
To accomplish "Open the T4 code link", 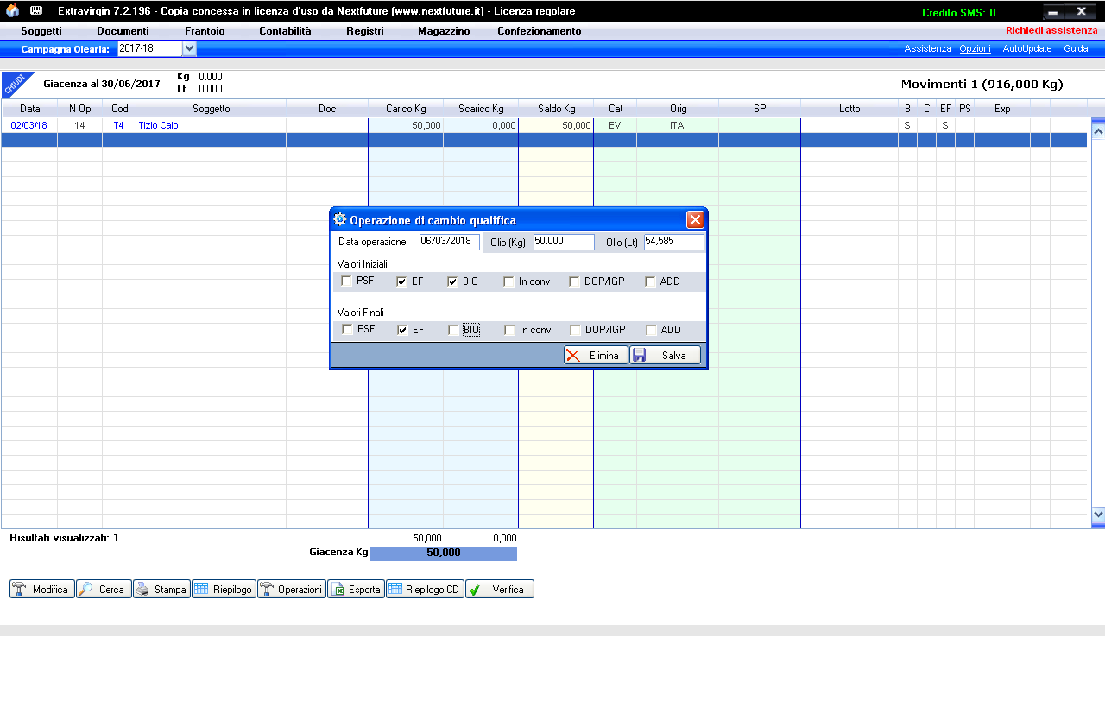I will pos(119,125).
